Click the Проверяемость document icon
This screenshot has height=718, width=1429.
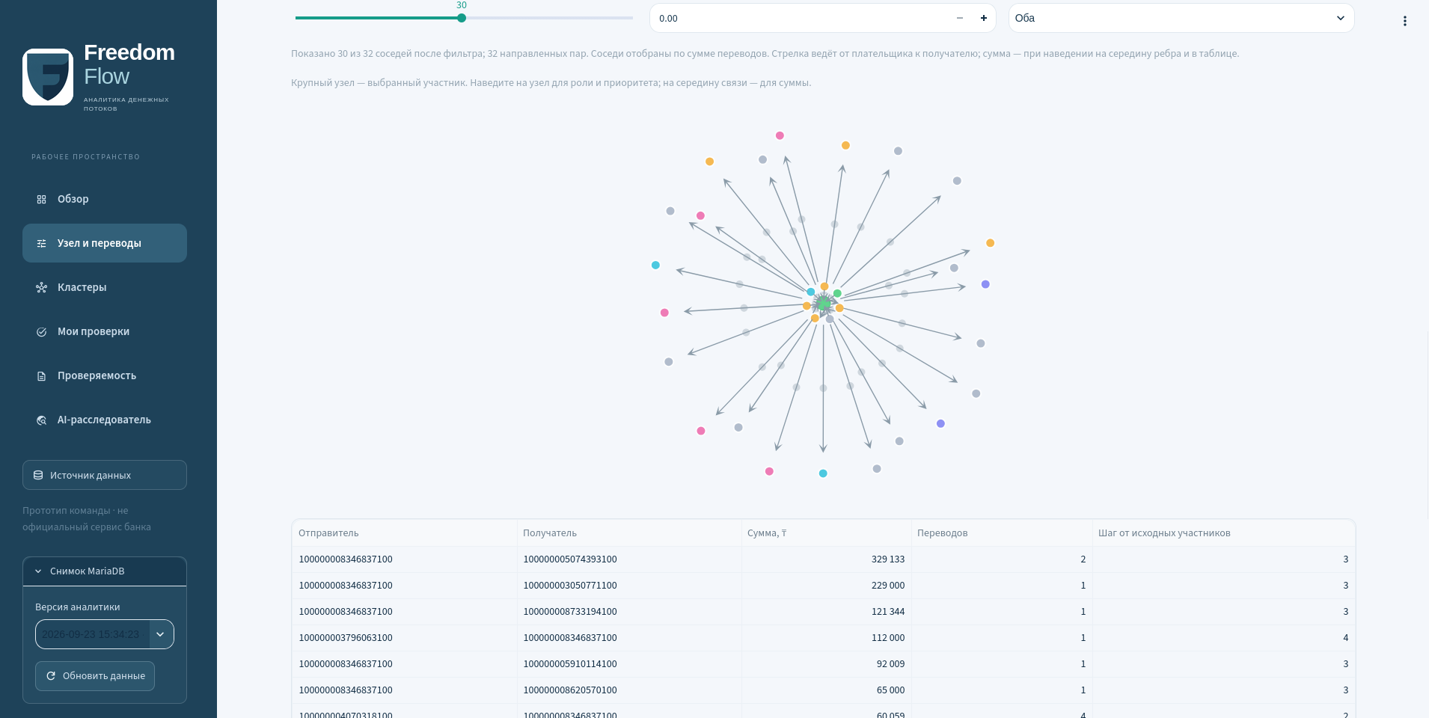coord(42,375)
